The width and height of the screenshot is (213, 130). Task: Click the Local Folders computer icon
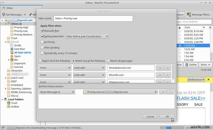click(5, 99)
